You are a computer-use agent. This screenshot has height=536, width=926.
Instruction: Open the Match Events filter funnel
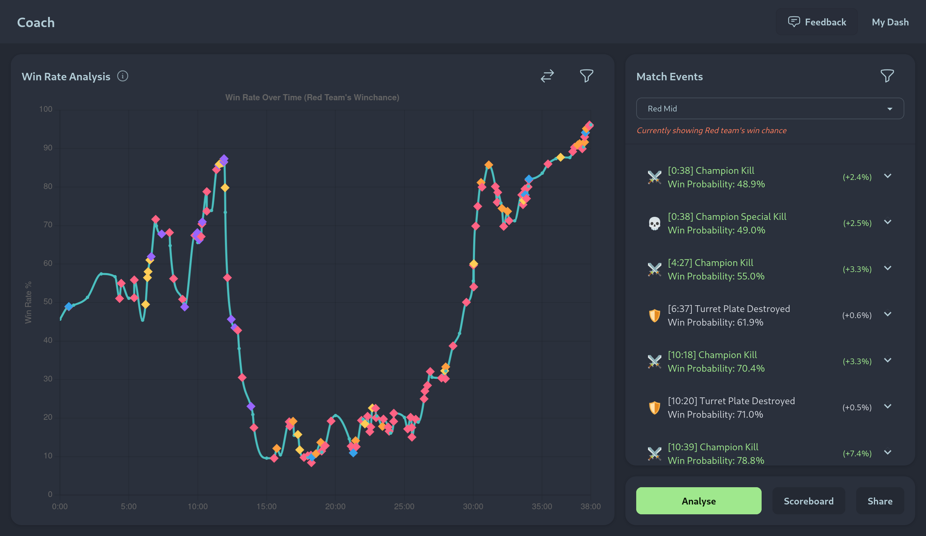887,76
